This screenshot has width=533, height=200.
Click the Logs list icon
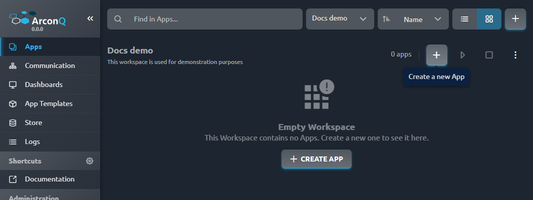[x=13, y=142]
